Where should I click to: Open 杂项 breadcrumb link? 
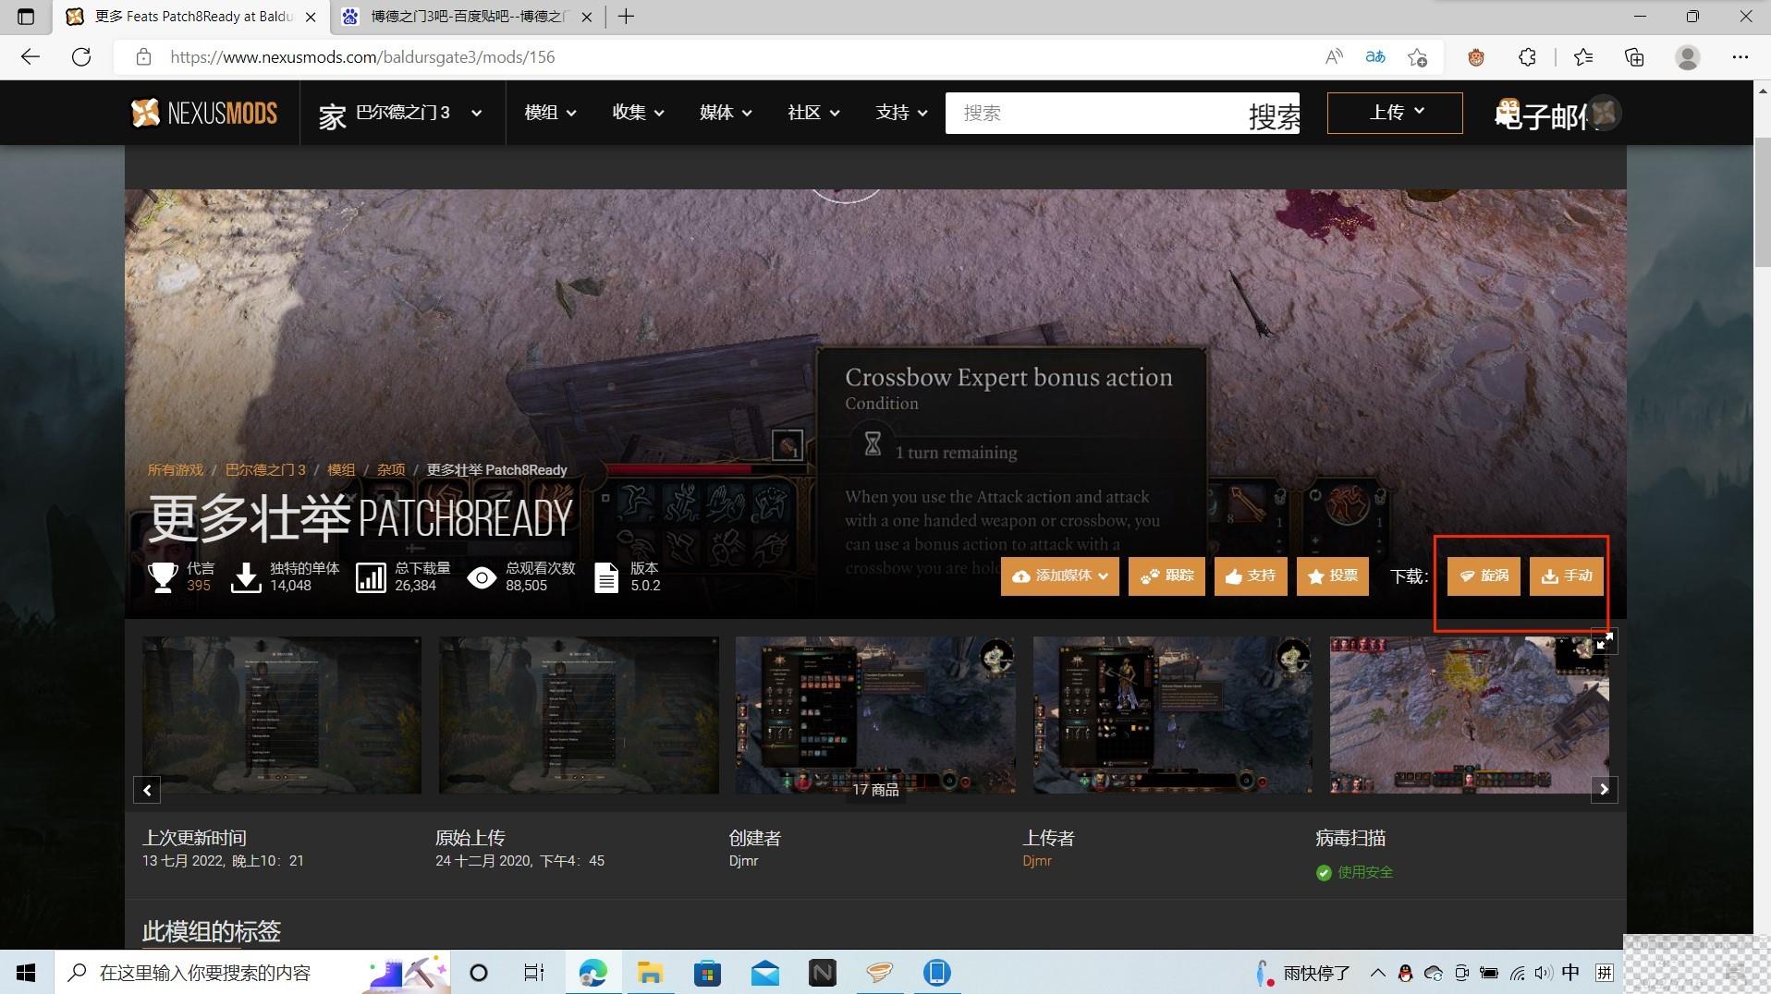pyautogui.click(x=391, y=469)
